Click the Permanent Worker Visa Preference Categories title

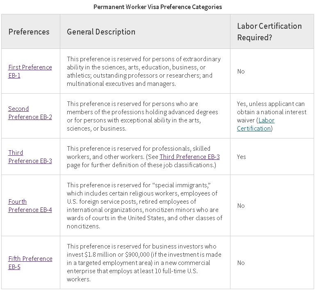tap(157, 7)
